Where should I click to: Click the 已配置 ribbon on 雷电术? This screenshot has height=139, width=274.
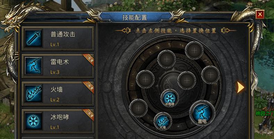pyautogui.click(x=89, y=60)
